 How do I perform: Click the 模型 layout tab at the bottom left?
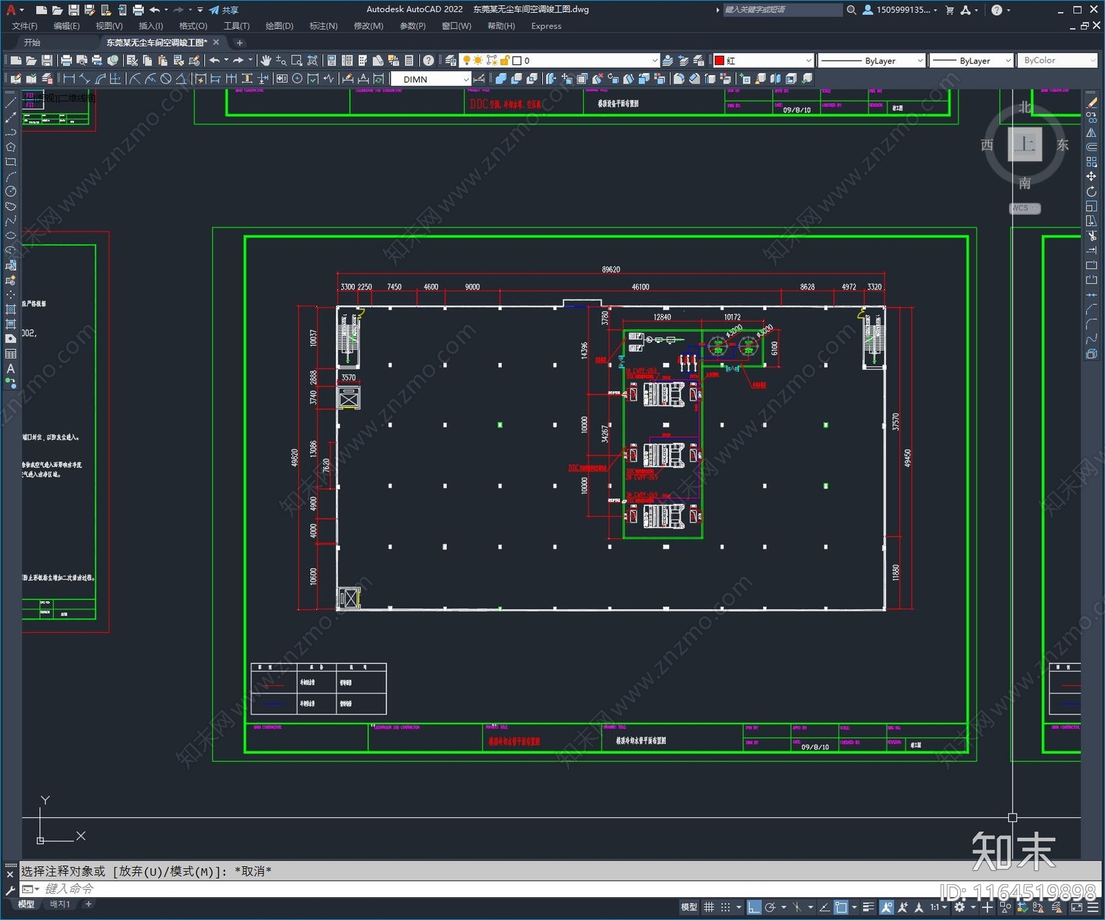tap(26, 904)
